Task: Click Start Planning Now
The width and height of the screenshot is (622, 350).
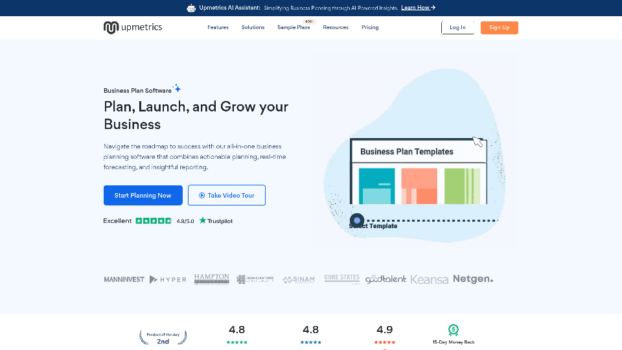Action: tap(143, 195)
